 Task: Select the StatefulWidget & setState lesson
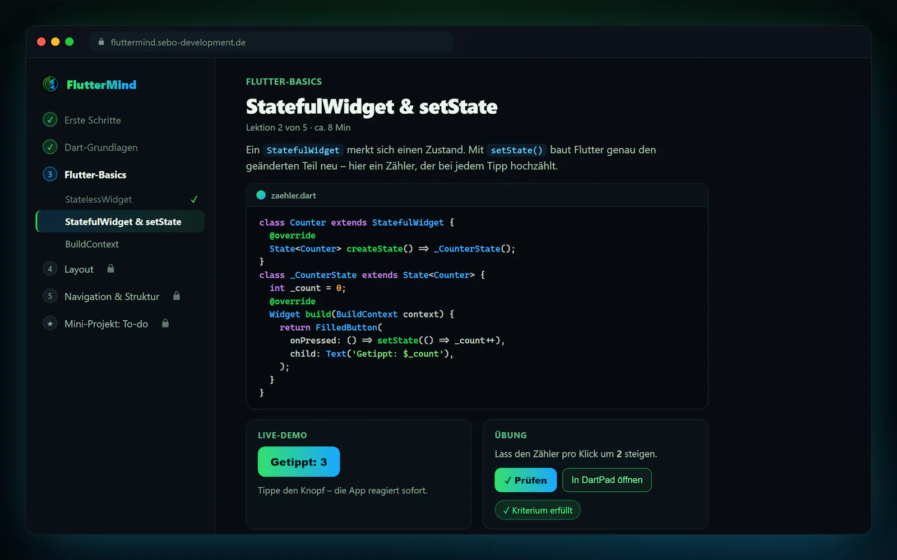pyautogui.click(x=121, y=222)
